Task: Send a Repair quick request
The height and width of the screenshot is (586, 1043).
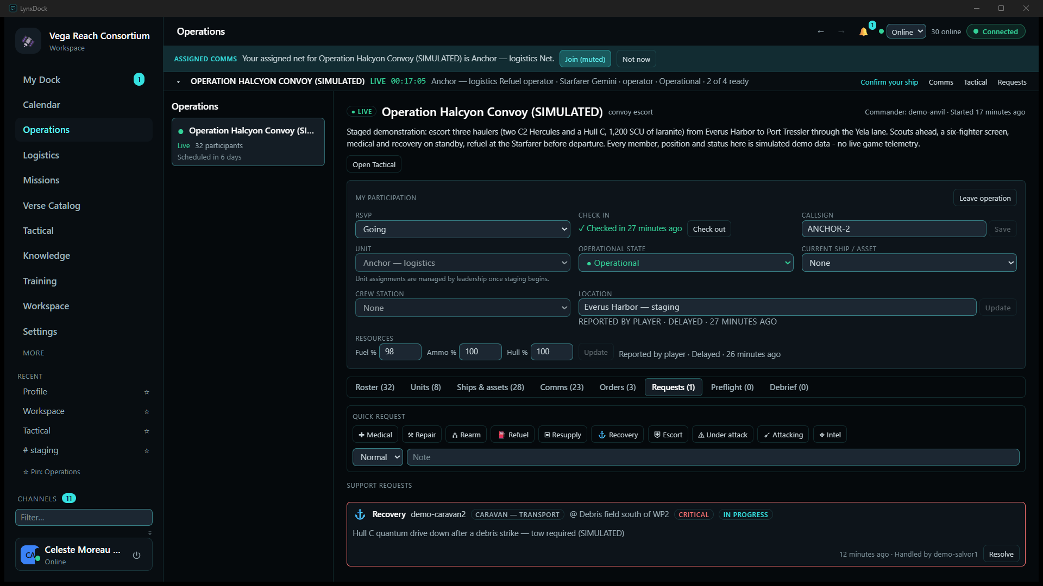Action: [422, 435]
